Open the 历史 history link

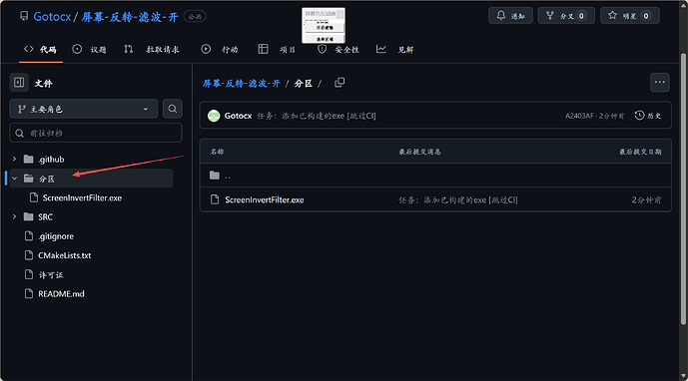(x=648, y=116)
